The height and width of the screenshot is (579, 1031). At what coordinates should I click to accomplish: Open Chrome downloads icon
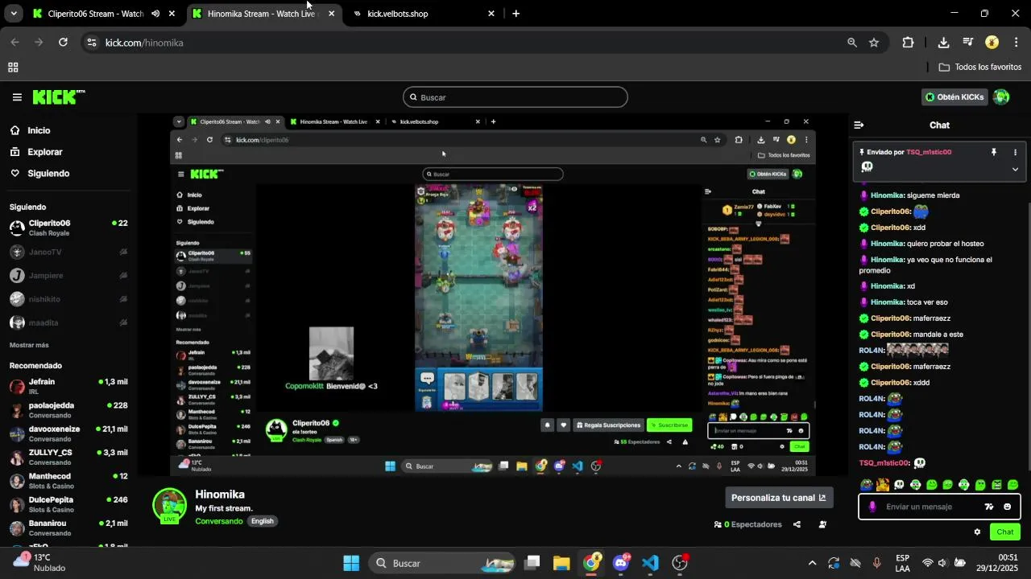pos(943,43)
